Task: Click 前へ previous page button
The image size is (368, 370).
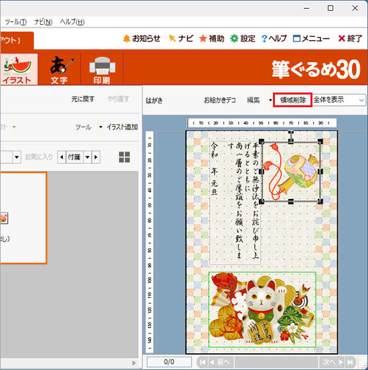Action: [220, 362]
